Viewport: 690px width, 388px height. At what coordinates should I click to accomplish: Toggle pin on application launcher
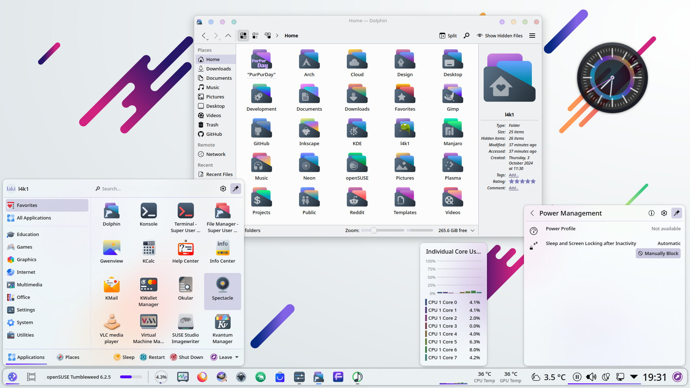tap(236, 189)
